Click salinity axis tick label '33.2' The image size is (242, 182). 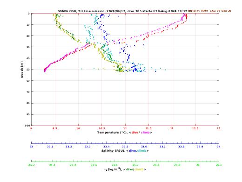(x=69, y=147)
